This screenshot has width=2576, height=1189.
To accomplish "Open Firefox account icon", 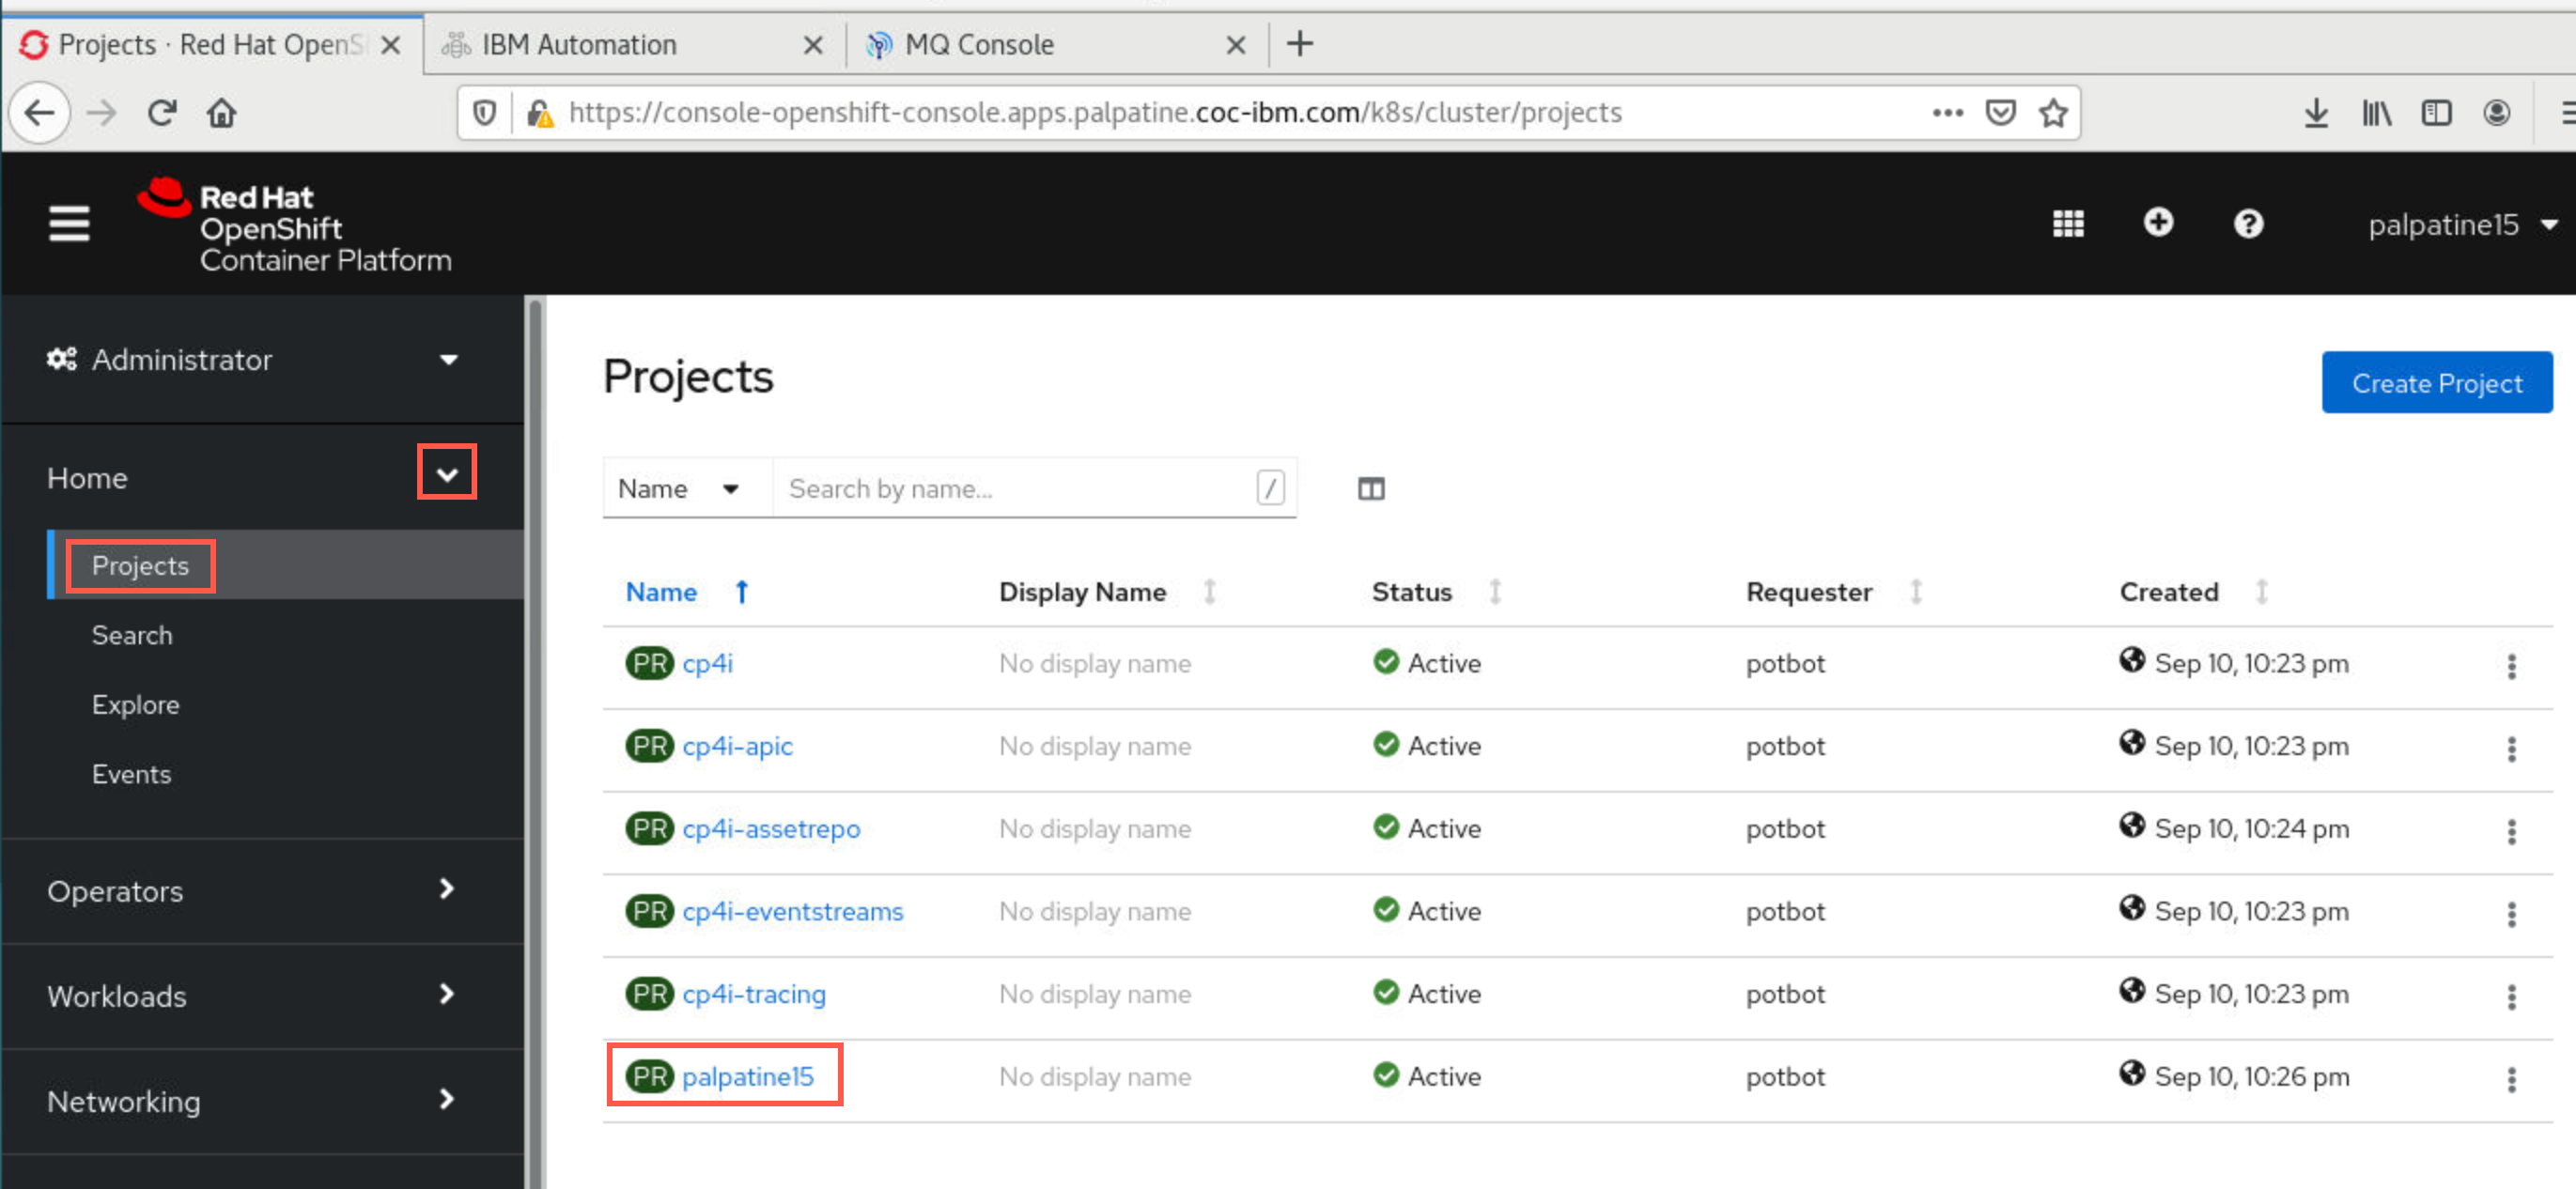I will pos(2496,113).
